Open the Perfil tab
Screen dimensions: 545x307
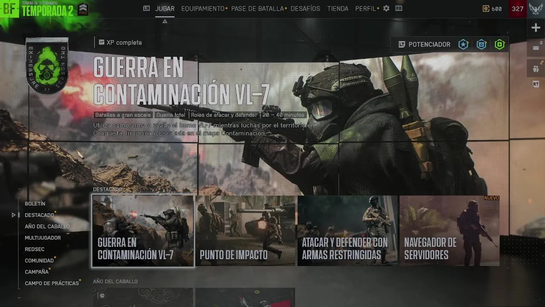tap(365, 9)
